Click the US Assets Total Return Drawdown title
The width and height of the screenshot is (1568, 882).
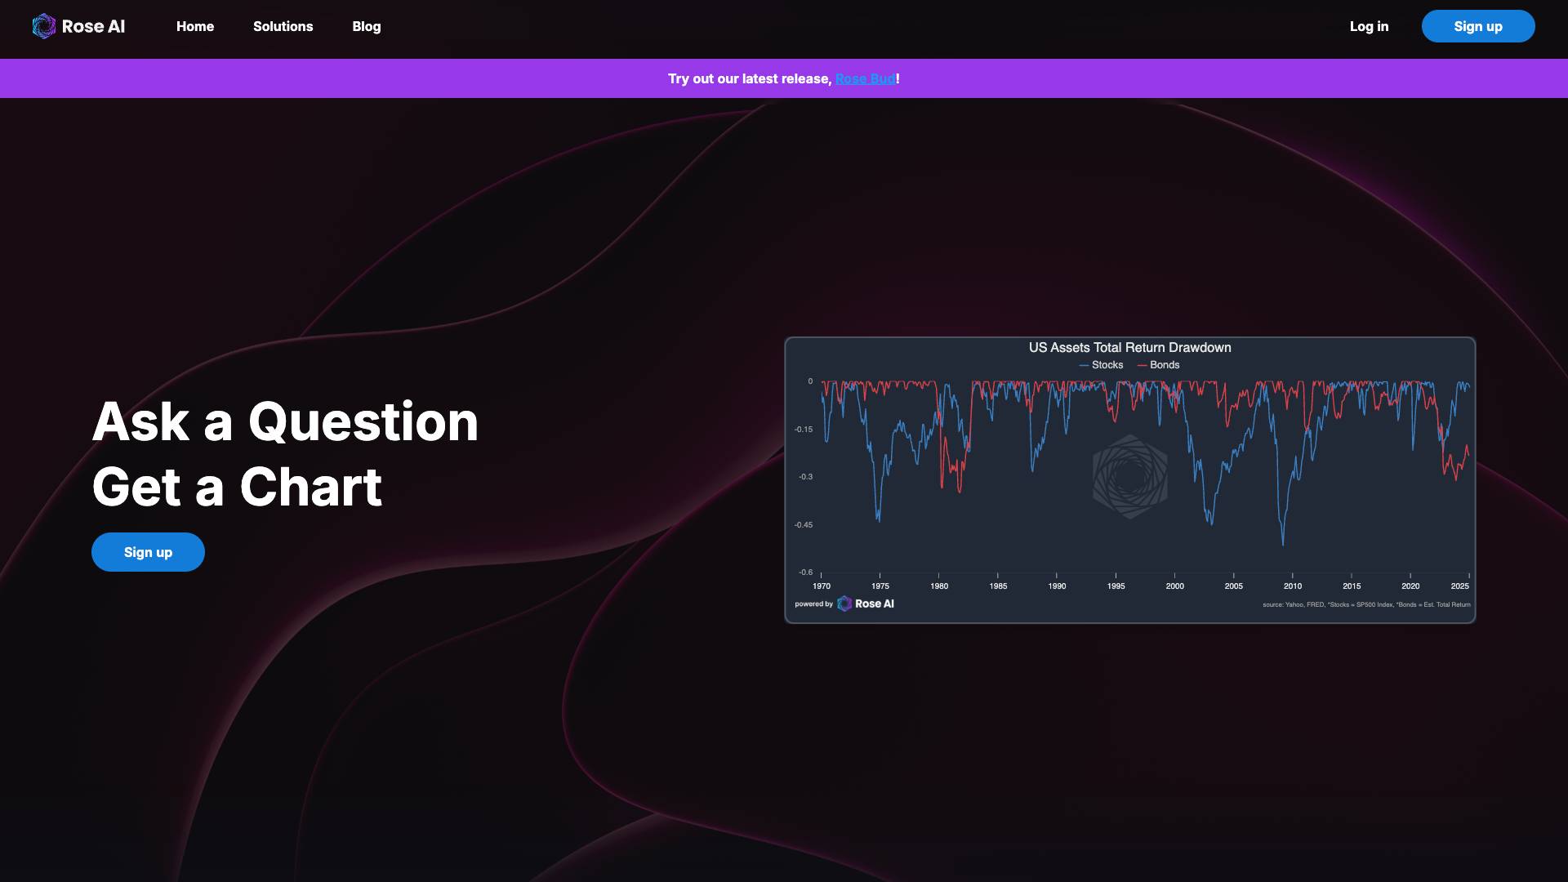(x=1129, y=347)
